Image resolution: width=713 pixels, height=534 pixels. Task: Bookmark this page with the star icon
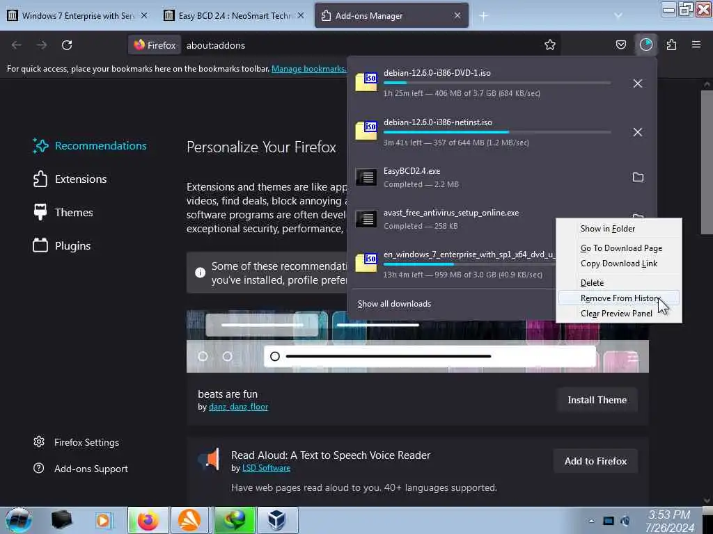(550, 45)
